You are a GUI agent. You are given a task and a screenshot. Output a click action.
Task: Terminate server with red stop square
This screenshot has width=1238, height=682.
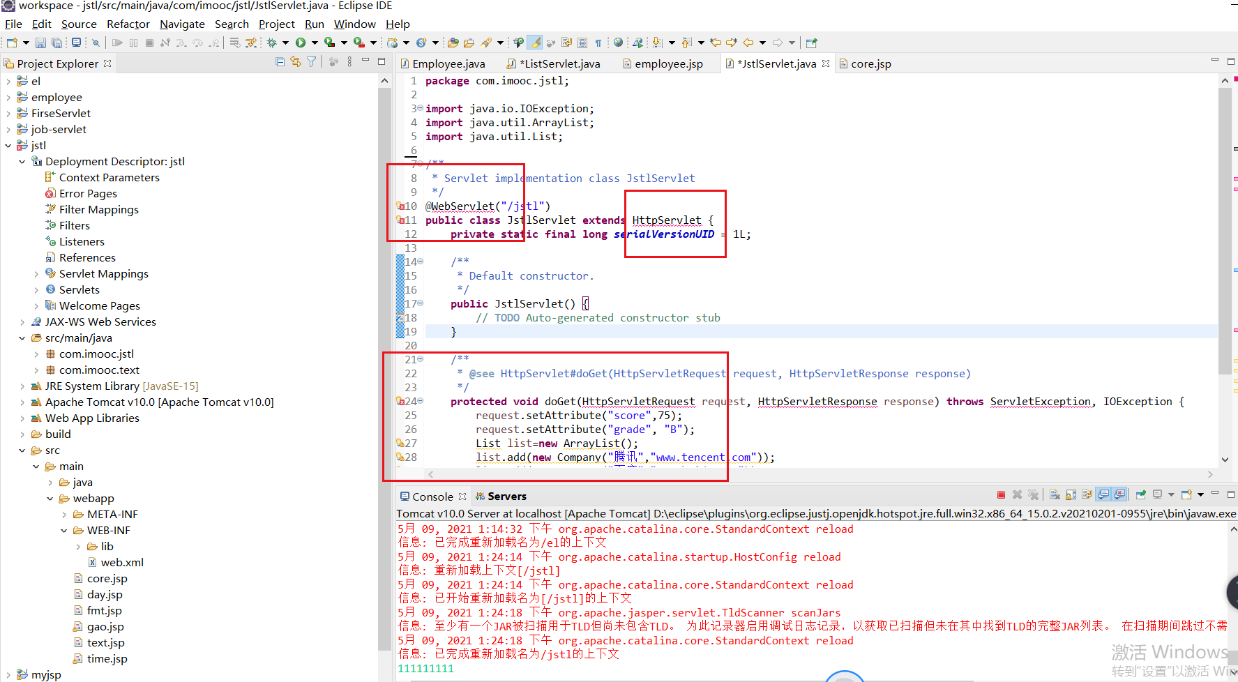pyautogui.click(x=1001, y=495)
